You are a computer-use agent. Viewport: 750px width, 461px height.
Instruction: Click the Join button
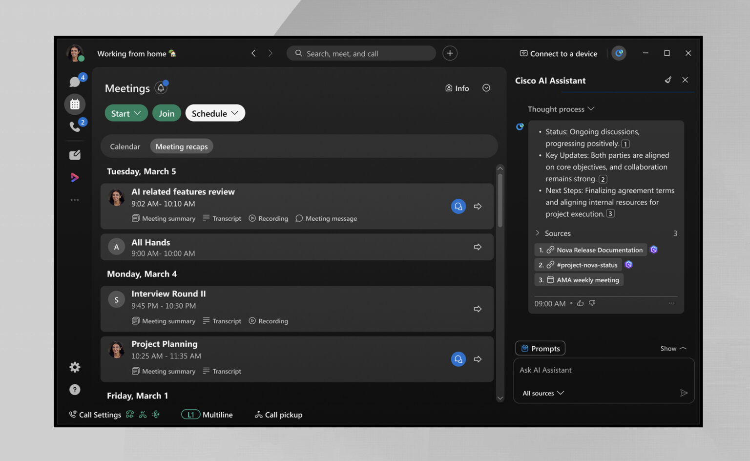[x=167, y=113]
